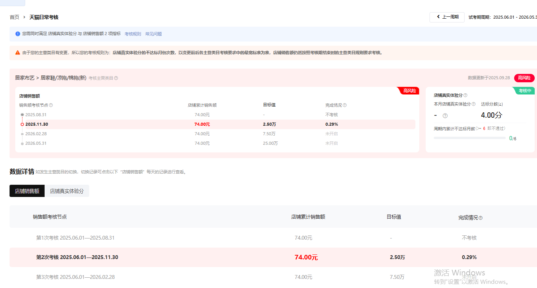Click the blue info icon in the notice bar
537x288 pixels.
(18, 34)
